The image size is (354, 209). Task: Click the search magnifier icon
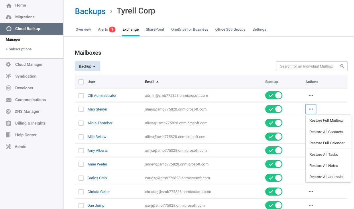342,66
